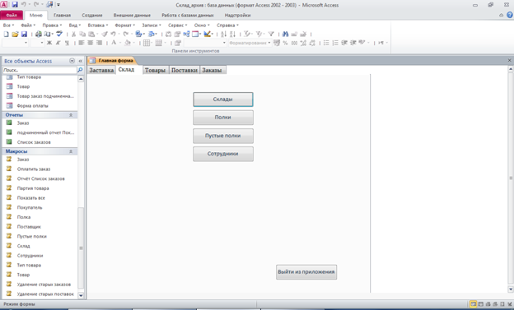Click the Format Painter brush icon
Viewport: 514px width, 310px height.
[105, 34]
